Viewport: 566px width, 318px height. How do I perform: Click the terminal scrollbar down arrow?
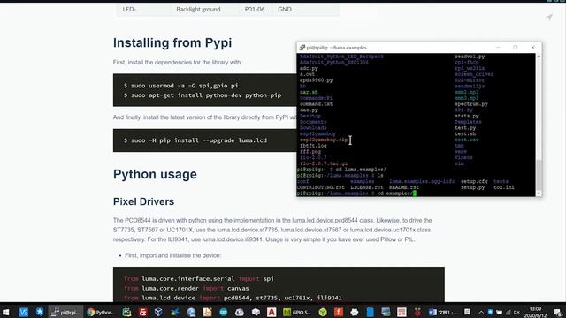(539, 193)
